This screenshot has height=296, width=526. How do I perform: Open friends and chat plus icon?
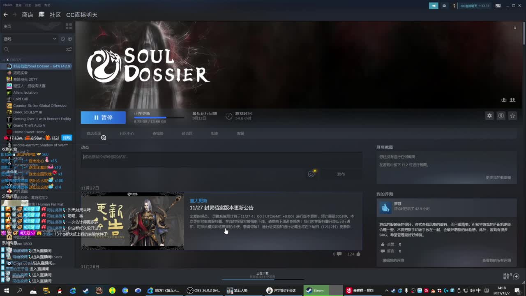(517, 276)
